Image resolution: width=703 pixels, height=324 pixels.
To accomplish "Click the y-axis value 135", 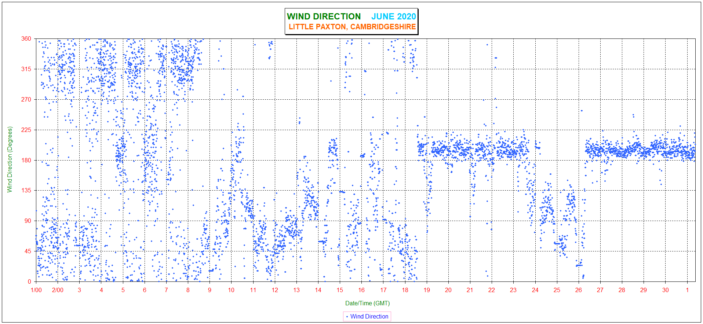I will 26,190.
